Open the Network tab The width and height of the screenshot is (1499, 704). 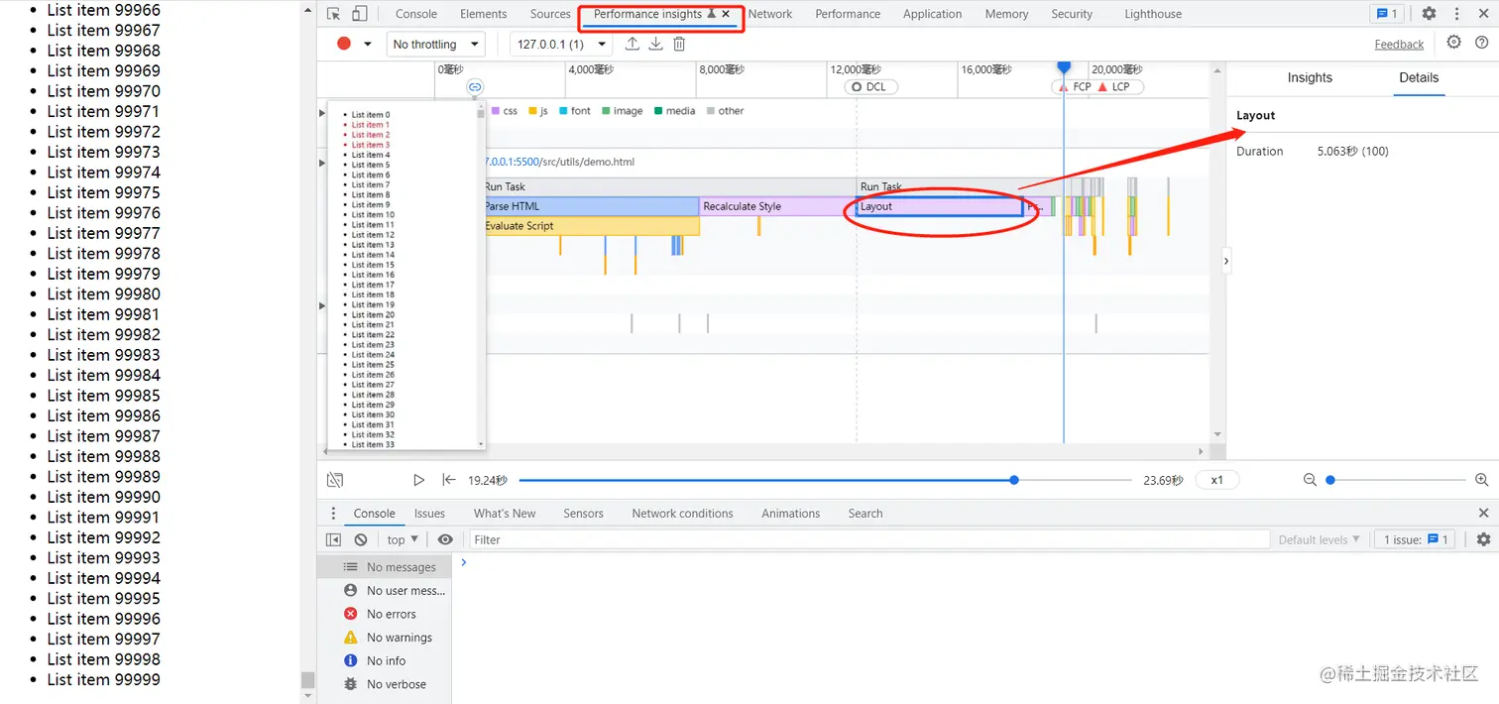(x=770, y=14)
